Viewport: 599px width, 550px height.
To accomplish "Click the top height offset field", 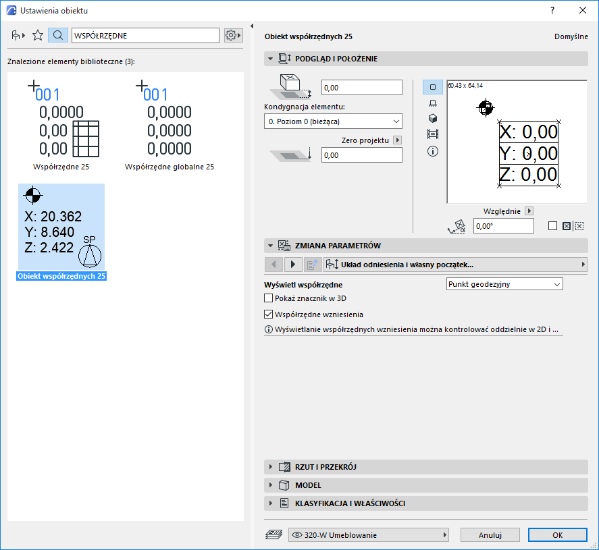I will [x=362, y=88].
